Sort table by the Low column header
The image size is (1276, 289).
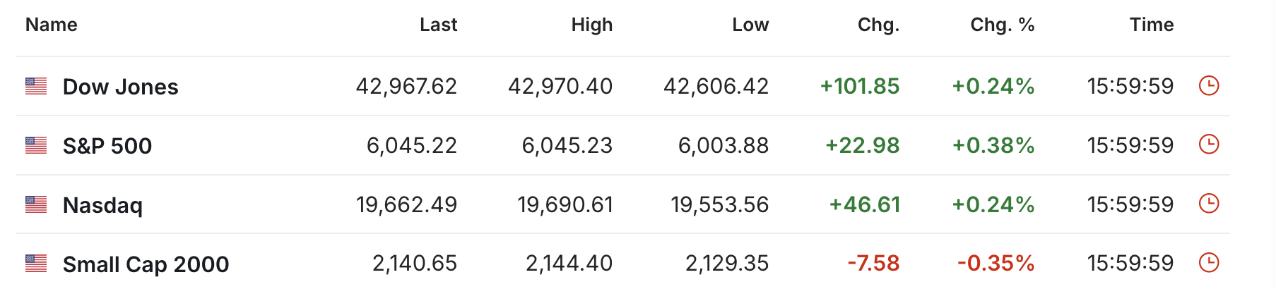pyautogui.click(x=750, y=25)
